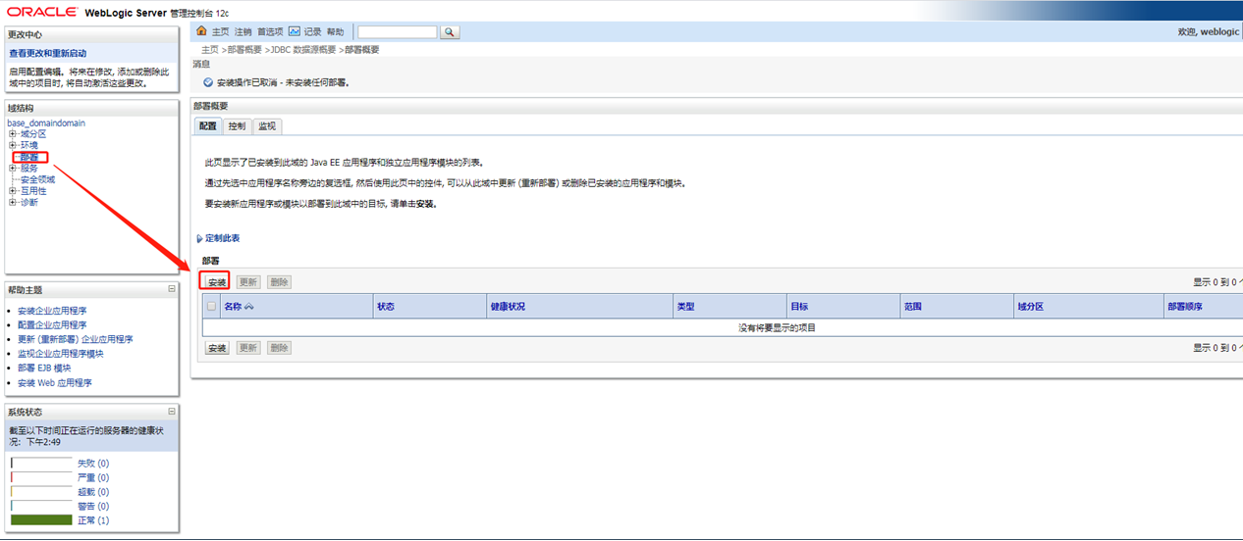Click the 安装 button above the table
Image resolution: width=1243 pixels, height=541 pixels.
217,282
